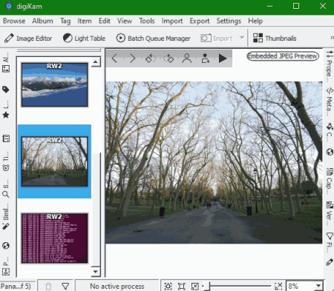334x291 pixels.
Task: Click the Import toolbar button
Action: (217, 39)
